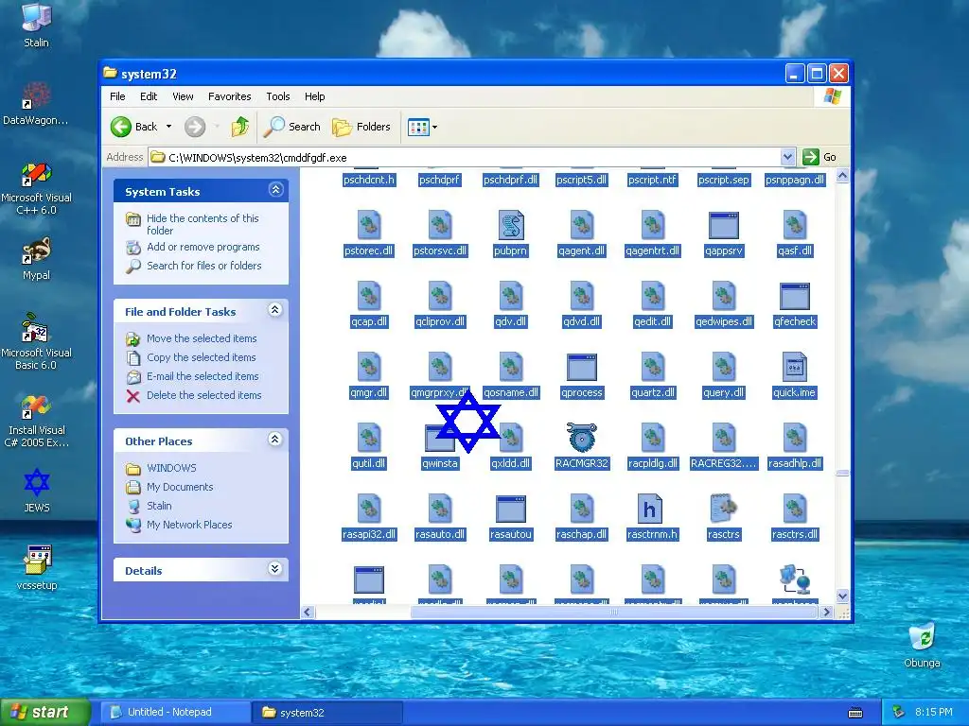
Task: Select the pstorec.dll file icon
Action: pyautogui.click(x=369, y=225)
